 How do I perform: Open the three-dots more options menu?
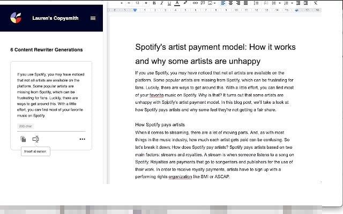click(82, 139)
